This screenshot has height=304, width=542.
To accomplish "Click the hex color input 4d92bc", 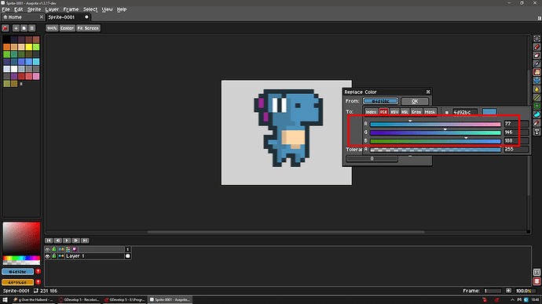I will coord(465,112).
